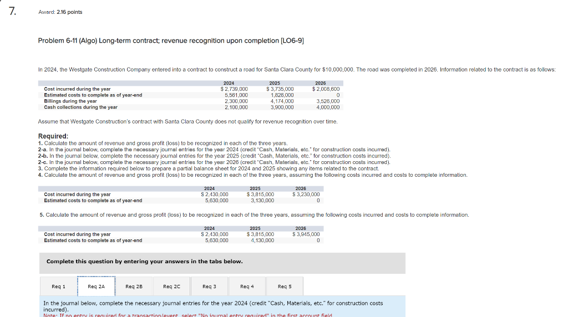Open the Req 1 tab
568x317 pixels.
pos(58,286)
